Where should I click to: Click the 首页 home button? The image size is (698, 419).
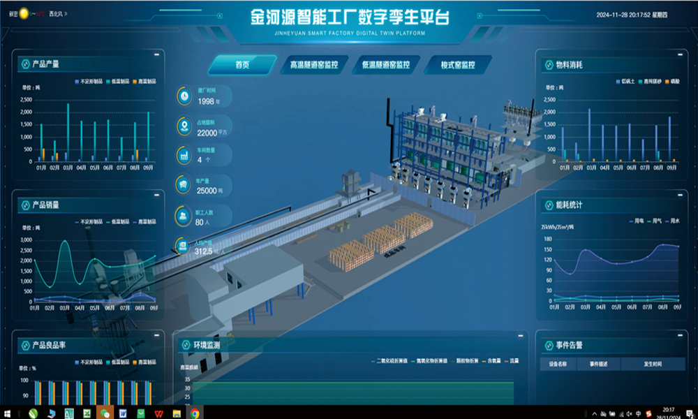click(242, 65)
